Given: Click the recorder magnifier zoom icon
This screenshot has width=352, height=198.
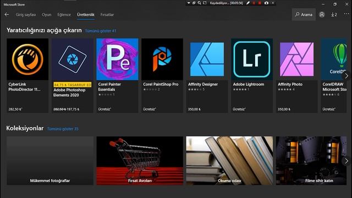Looking at the screenshot, I should (x=199, y=3).
